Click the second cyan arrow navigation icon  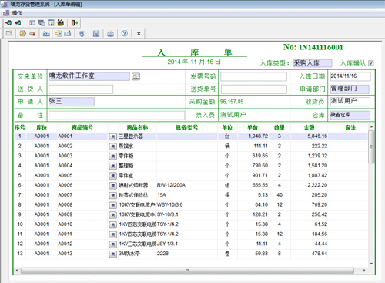tap(18, 23)
